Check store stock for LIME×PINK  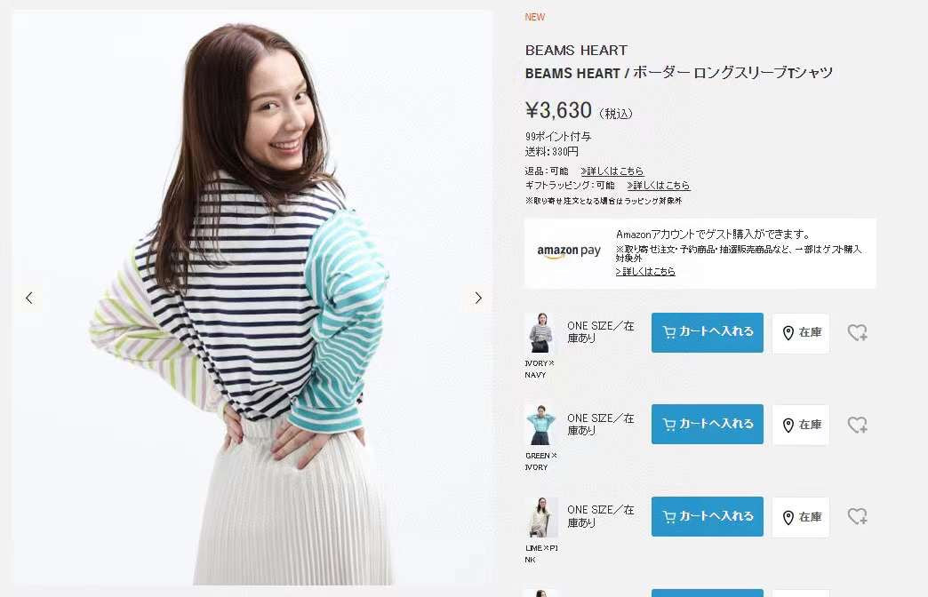coord(801,517)
